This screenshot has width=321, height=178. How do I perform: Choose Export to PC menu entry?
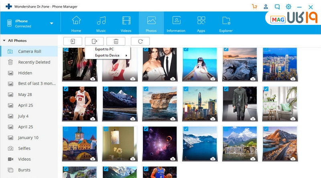(104, 49)
